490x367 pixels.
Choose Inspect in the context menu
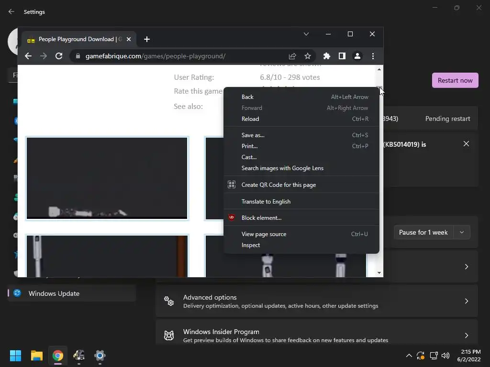click(301, 245)
